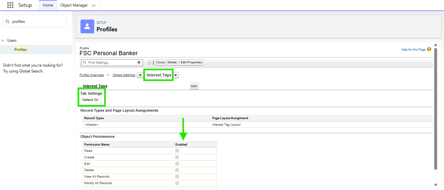Toggle the Modify All Records checkbox
This screenshot has height=190, width=444.
click(x=177, y=183)
